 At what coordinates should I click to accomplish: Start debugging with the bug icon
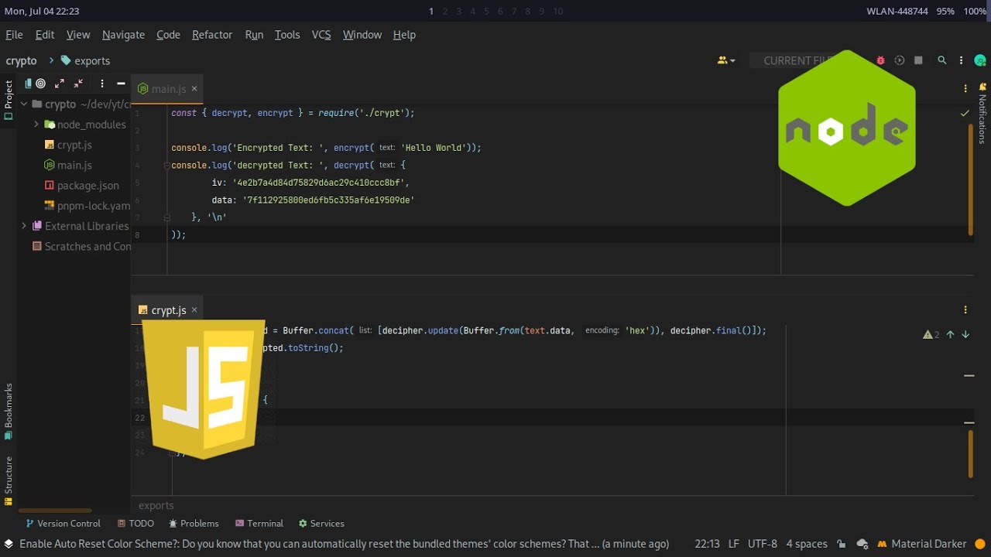[x=880, y=60]
